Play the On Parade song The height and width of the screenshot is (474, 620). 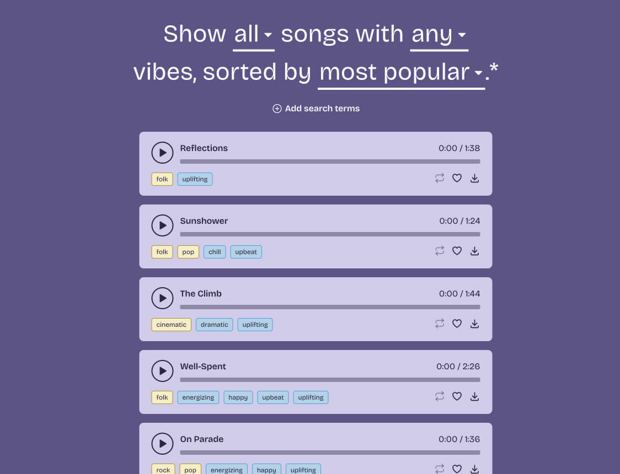pyautogui.click(x=162, y=444)
